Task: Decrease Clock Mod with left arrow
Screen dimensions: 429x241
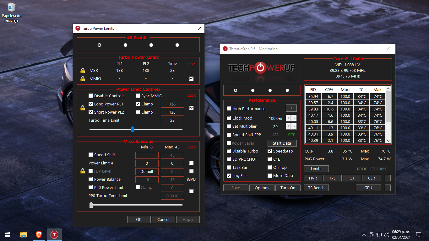Action: pos(288,118)
